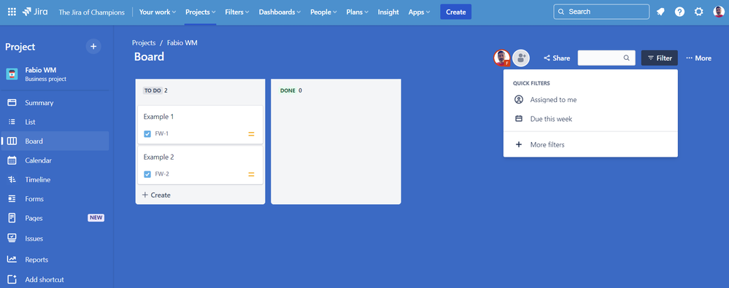Click the task type checkbox icon on FW-1

147,133
